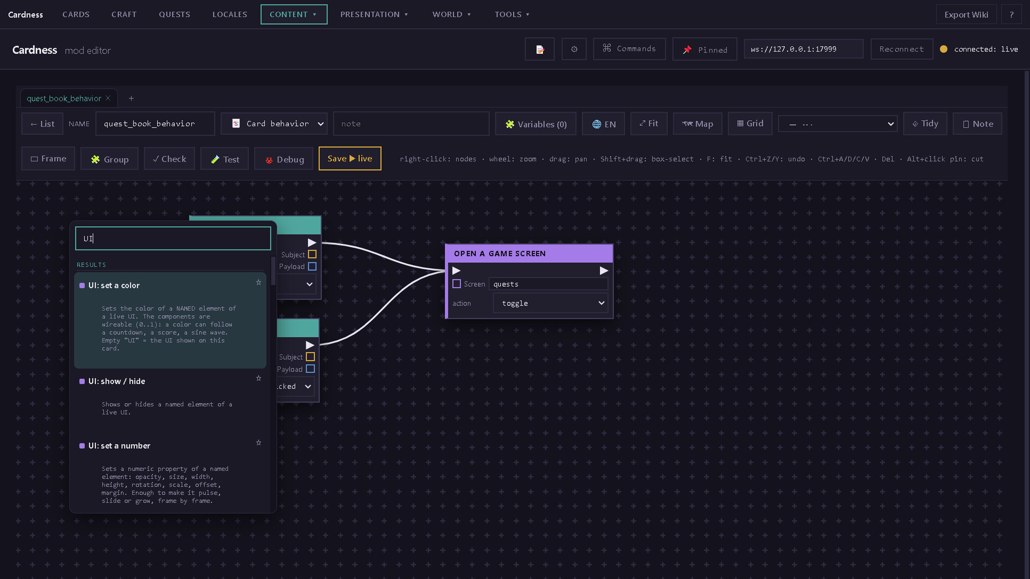Click the lower node's exec output arrow
1030x579 pixels.
pyautogui.click(x=310, y=345)
